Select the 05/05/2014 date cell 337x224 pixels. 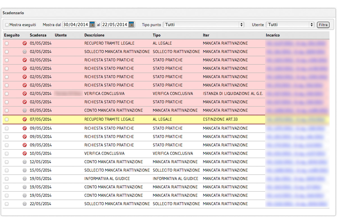[x=41, y=110]
